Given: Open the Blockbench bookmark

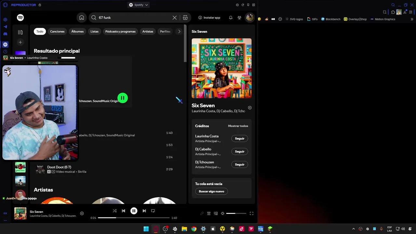Looking at the screenshot, I should click(331, 19).
